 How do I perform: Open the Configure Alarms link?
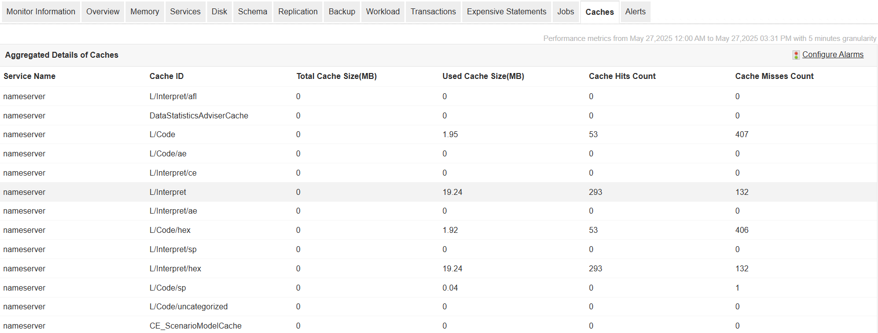tap(833, 54)
